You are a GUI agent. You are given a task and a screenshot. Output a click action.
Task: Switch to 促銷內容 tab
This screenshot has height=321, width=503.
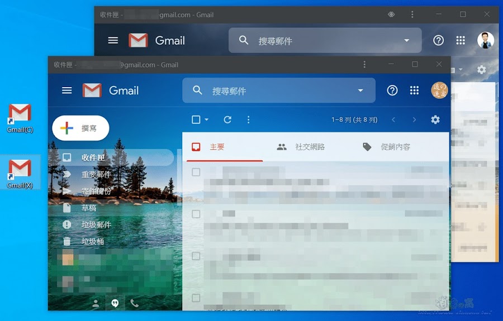pos(395,147)
